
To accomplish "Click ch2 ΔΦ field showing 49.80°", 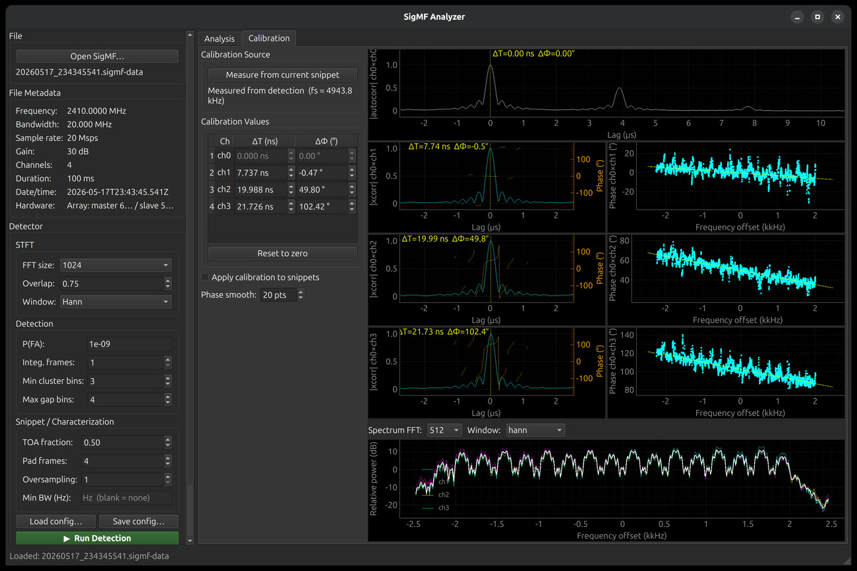I will (321, 189).
